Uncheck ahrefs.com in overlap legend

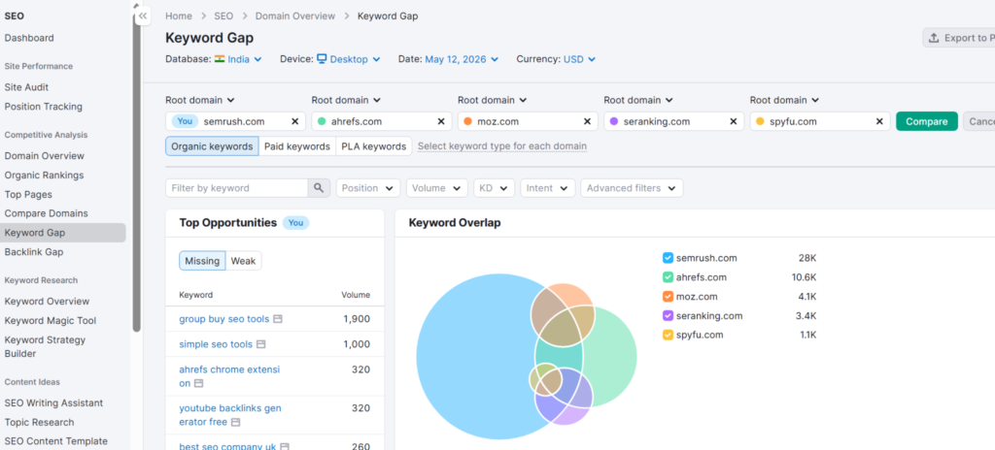[668, 277]
